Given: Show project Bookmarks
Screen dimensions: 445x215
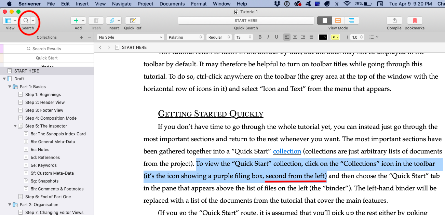Looking at the screenshot, I should coord(414,20).
